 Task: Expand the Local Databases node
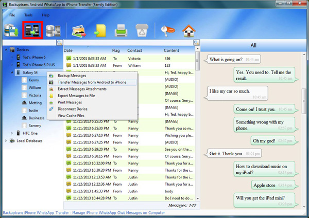pyautogui.click(x=6, y=141)
